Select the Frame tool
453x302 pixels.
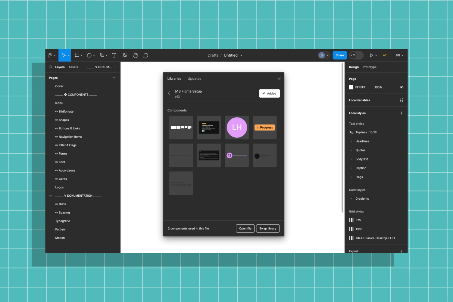click(77, 55)
